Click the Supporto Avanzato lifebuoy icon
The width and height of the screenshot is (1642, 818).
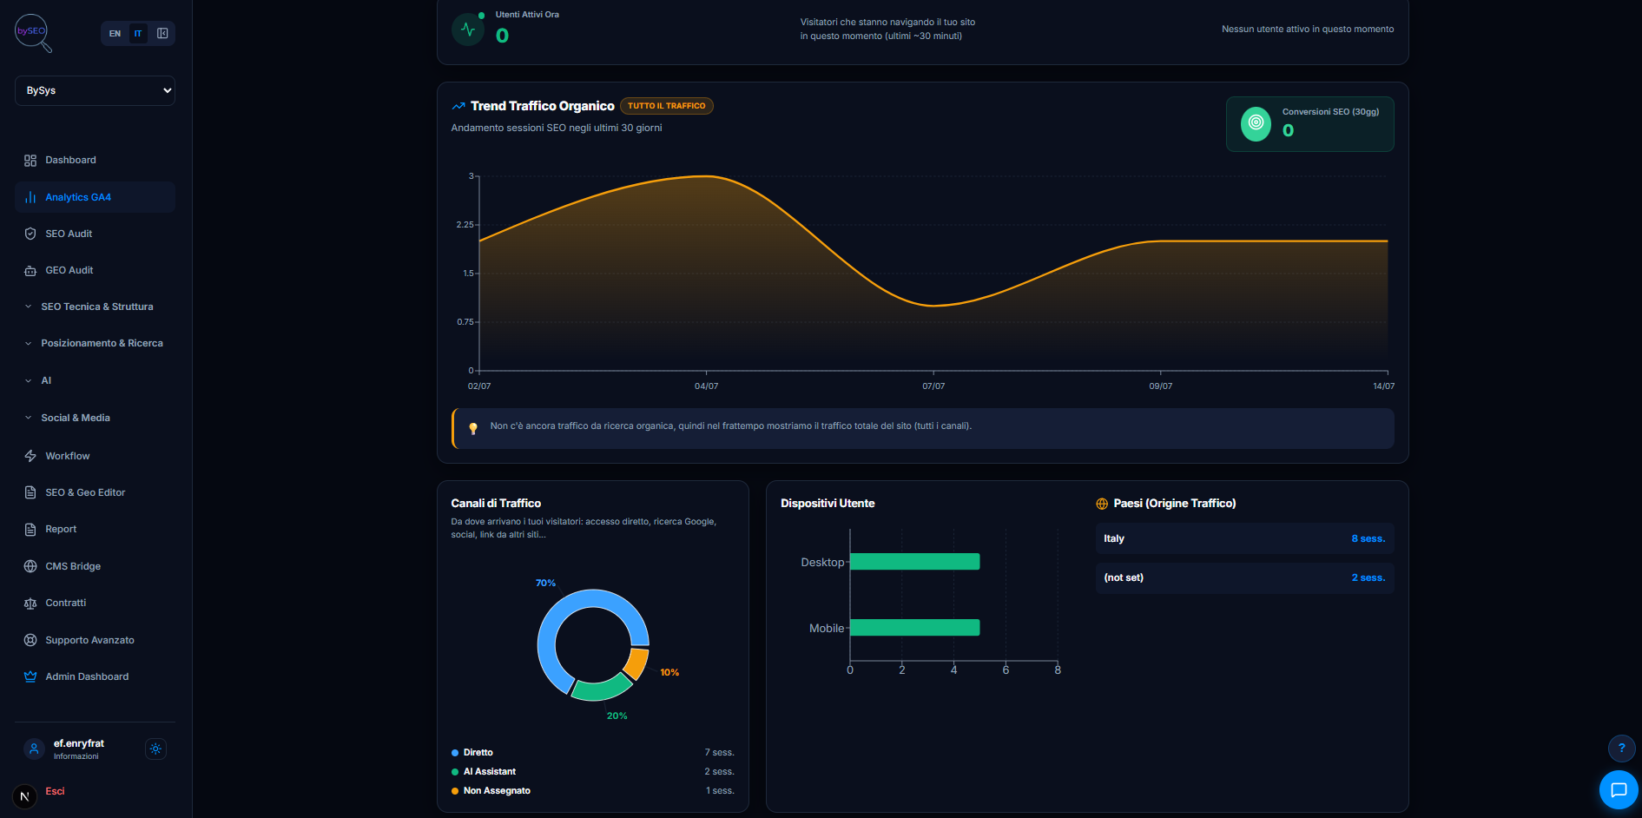pos(30,640)
